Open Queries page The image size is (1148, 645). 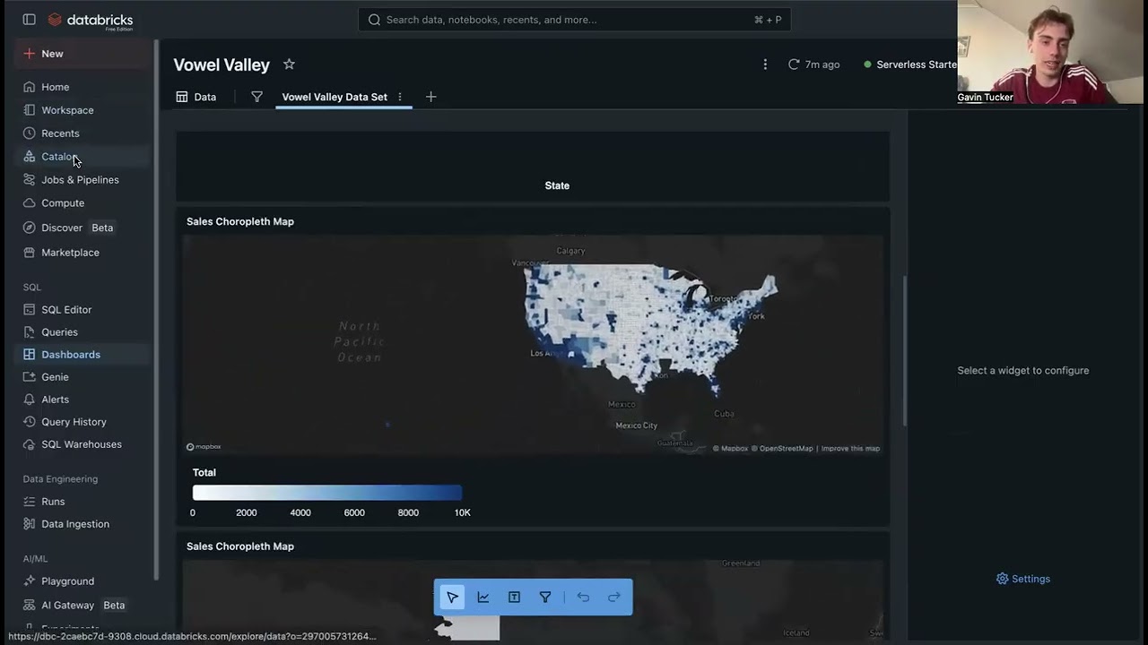click(83, 332)
